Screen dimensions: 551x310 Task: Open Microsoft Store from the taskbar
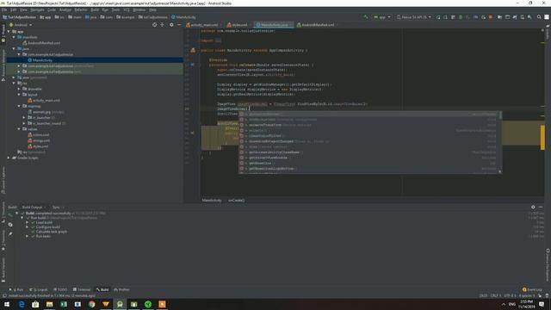(x=35, y=304)
